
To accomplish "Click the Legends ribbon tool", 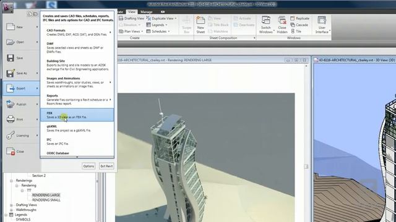I will [157, 25].
